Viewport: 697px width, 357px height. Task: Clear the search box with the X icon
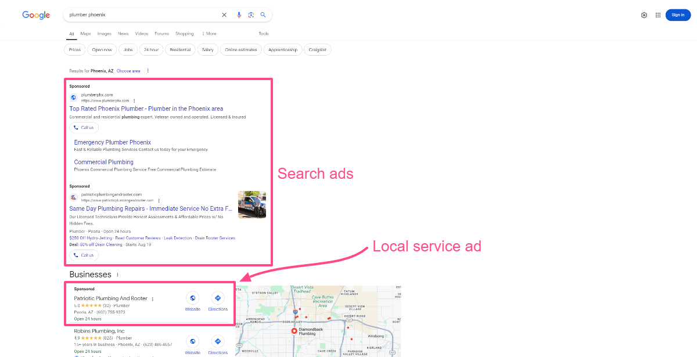point(224,15)
